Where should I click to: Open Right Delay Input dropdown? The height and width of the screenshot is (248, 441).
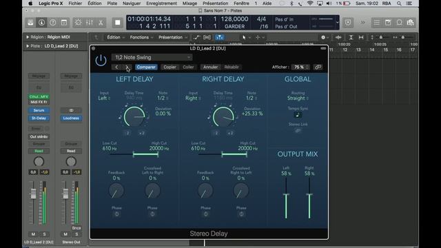point(193,98)
